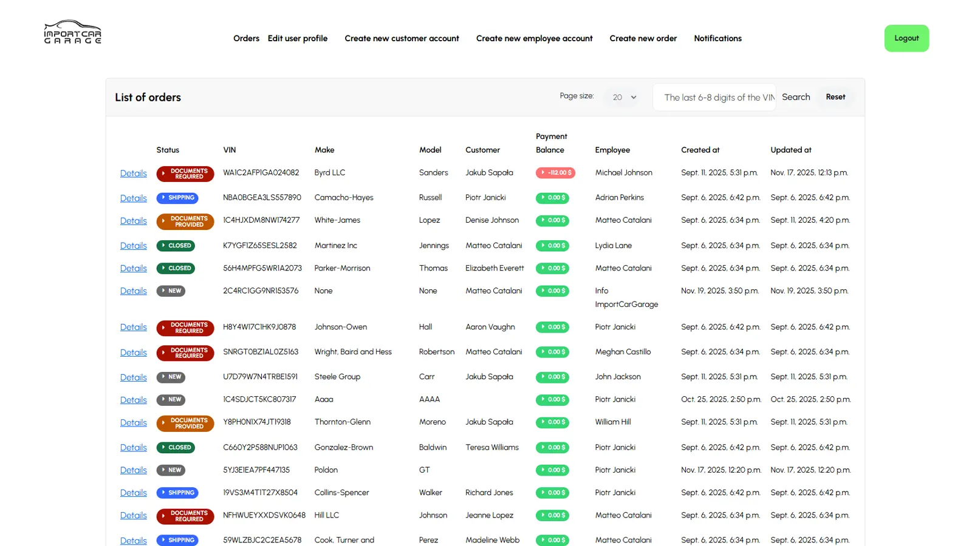Go to Create new customer account
This screenshot has height=546, width=972.
pyautogui.click(x=402, y=38)
